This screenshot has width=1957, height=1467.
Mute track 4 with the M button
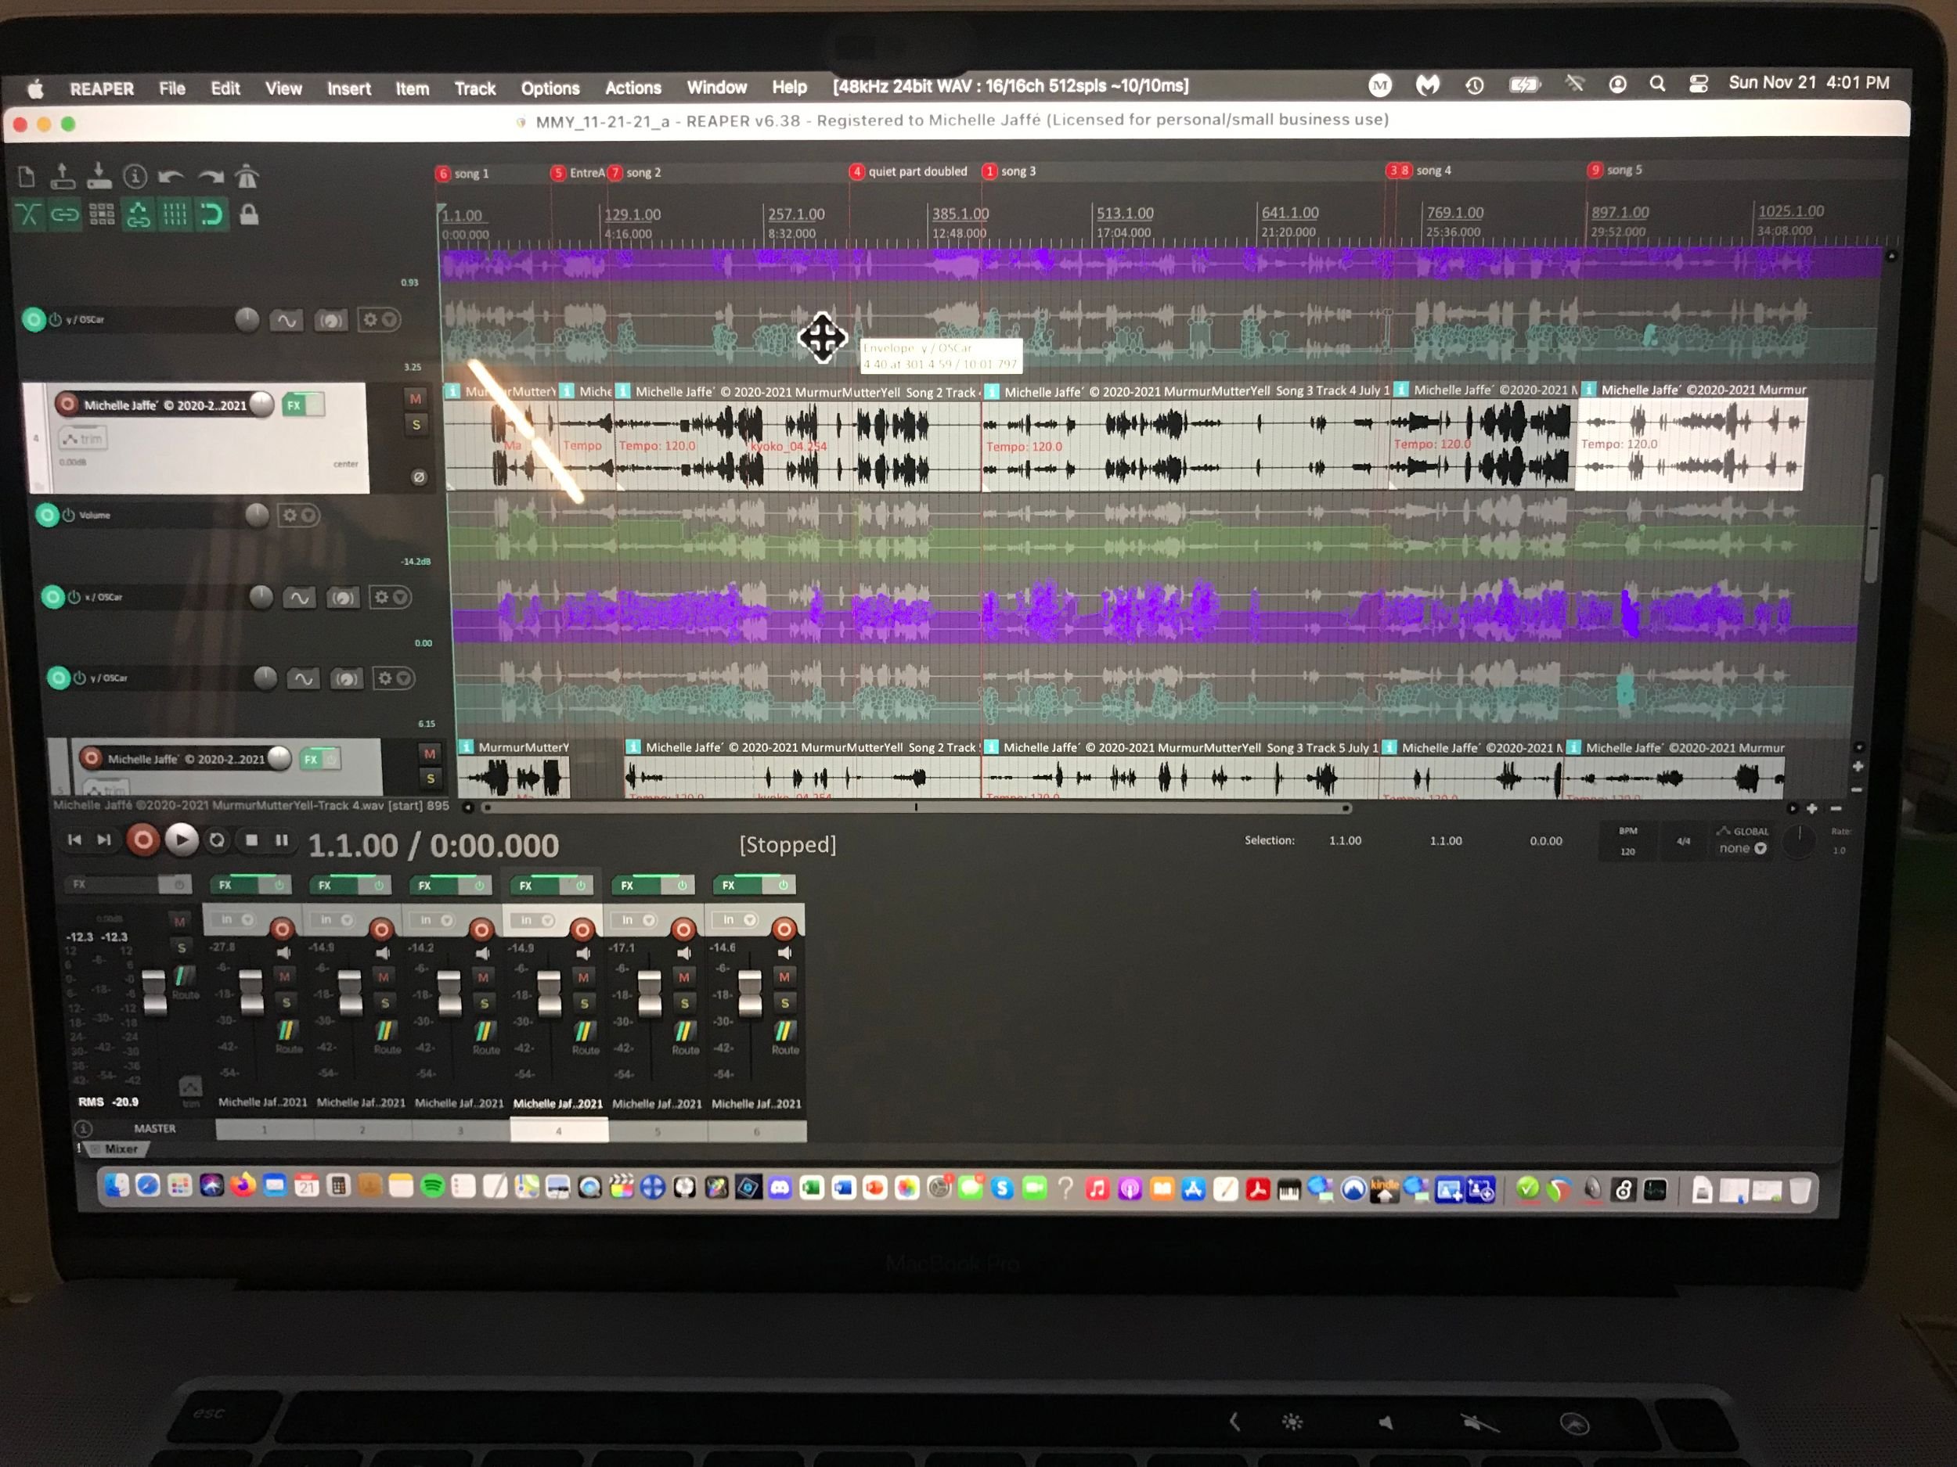coord(415,399)
